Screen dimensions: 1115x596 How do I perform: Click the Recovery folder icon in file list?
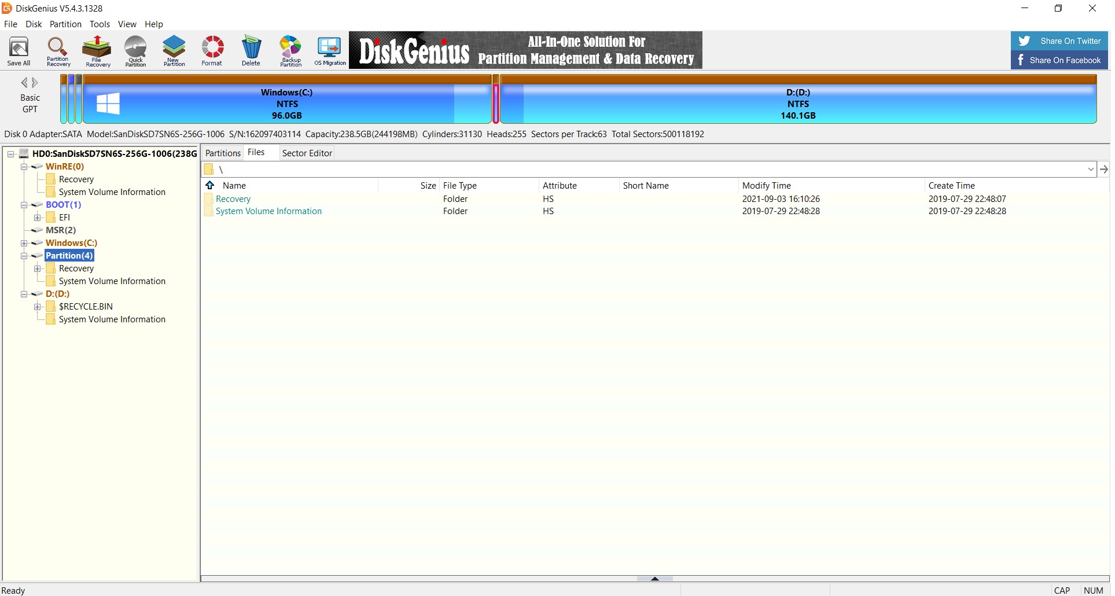209,199
